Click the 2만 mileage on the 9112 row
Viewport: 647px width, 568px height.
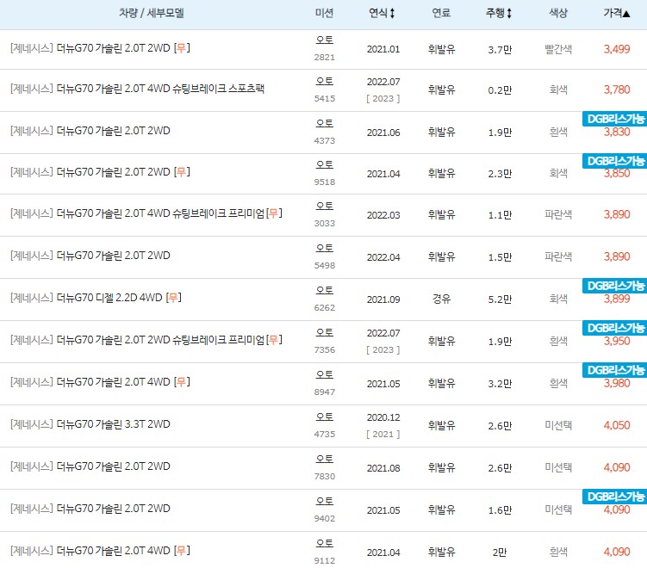(500, 552)
